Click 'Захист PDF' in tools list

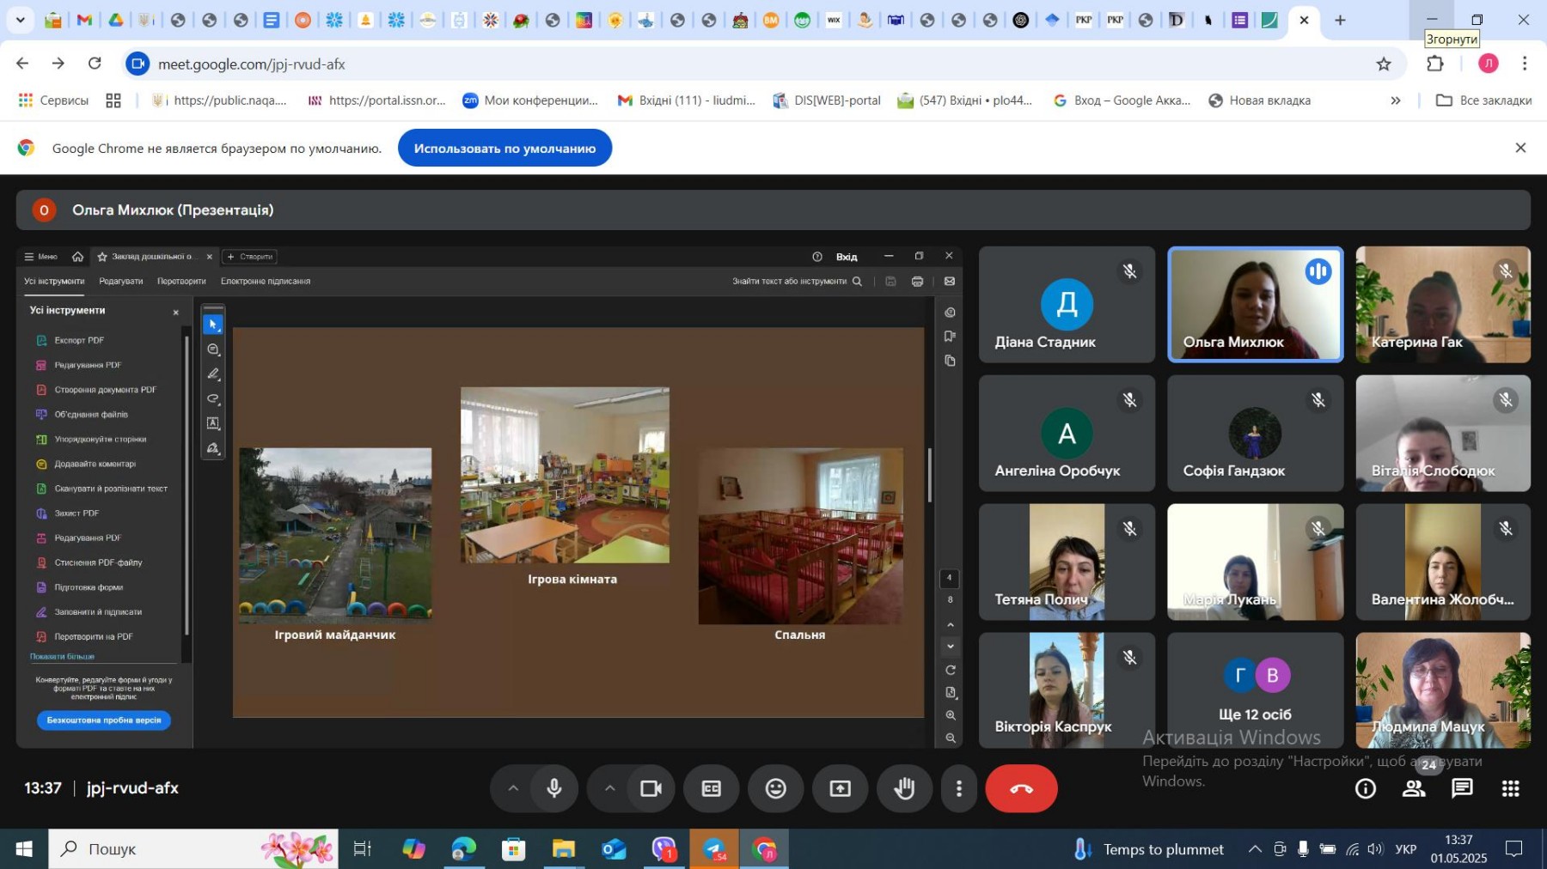click(76, 513)
